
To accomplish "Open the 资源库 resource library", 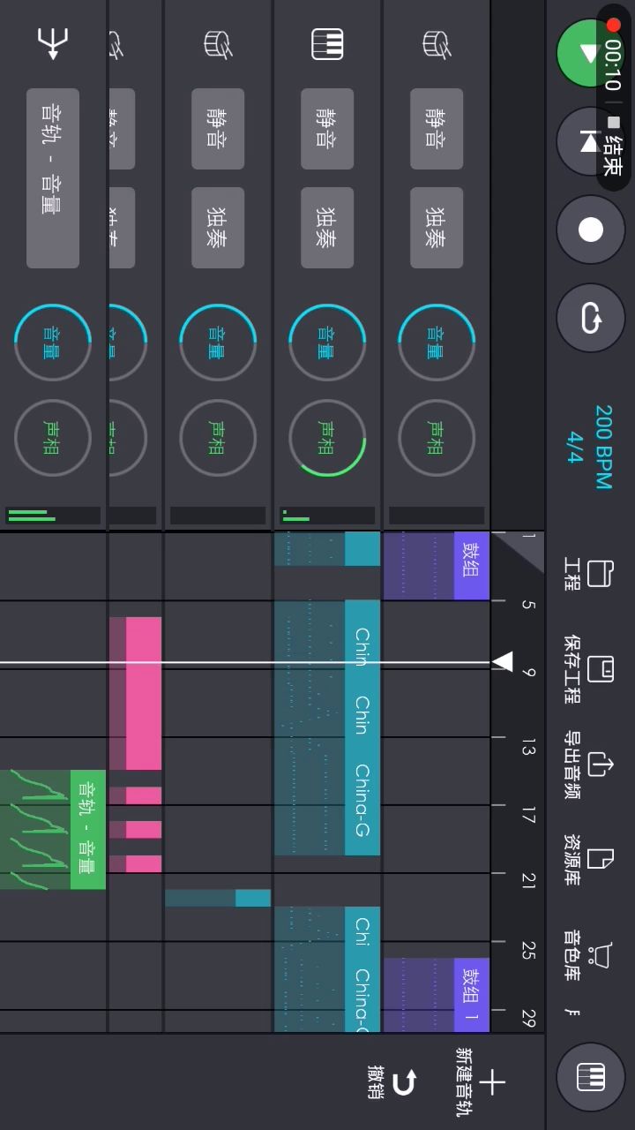I will coord(587,862).
